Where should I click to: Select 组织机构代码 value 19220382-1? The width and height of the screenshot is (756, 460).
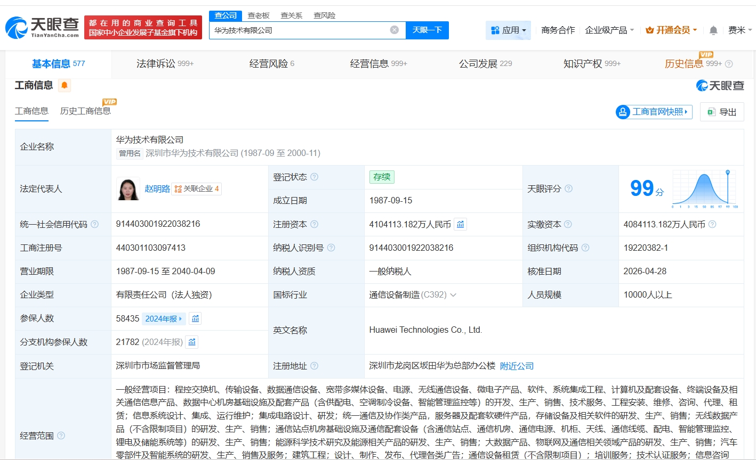click(x=646, y=248)
